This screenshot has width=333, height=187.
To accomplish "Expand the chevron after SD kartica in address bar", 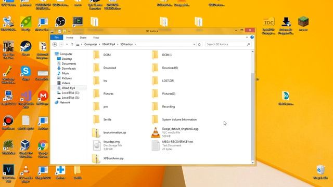I will [135, 44].
